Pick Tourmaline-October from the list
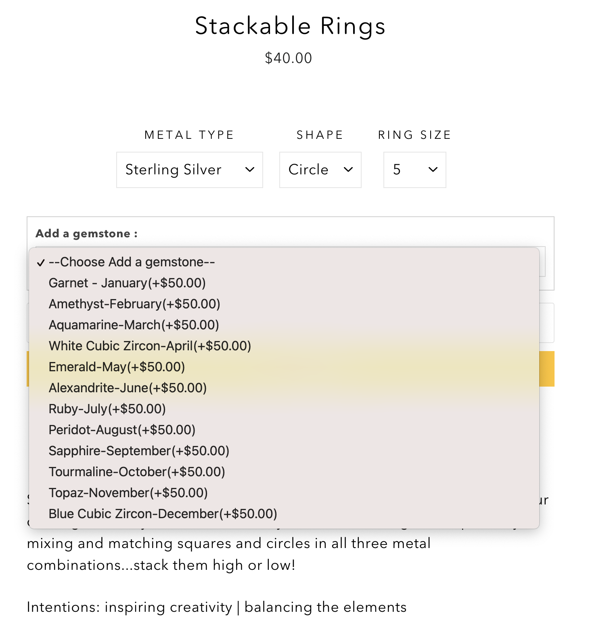The height and width of the screenshot is (636, 607). 137,472
